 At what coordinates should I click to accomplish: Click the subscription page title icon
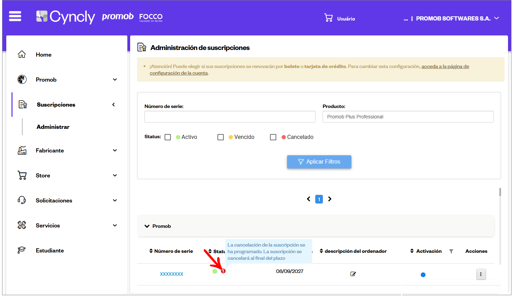point(142,47)
